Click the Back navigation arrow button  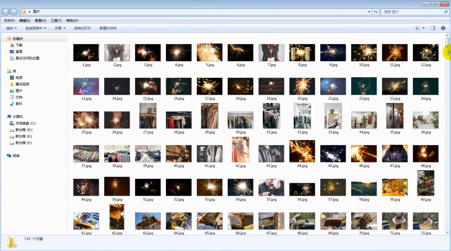pyautogui.click(x=6, y=12)
